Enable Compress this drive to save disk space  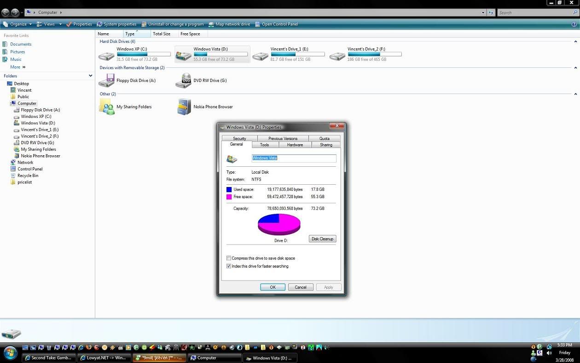(x=229, y=258)
